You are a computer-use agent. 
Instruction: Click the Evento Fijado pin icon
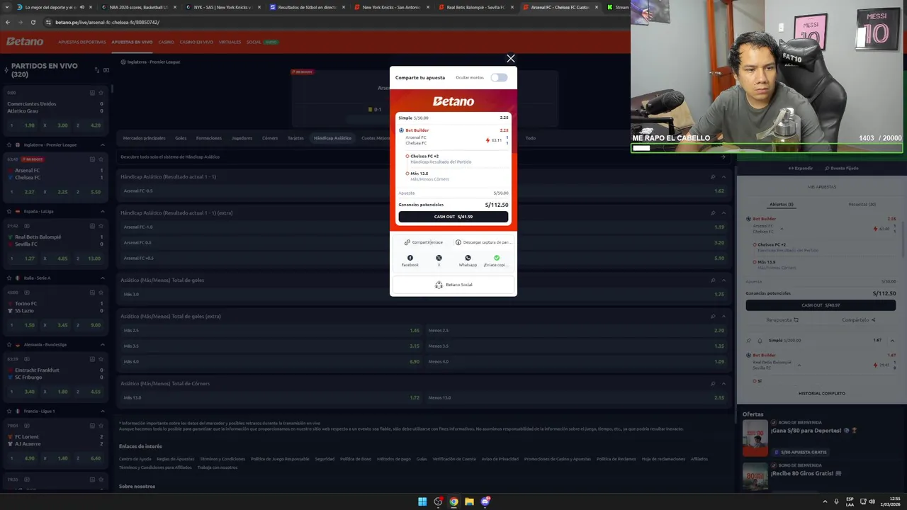(828, 169)
